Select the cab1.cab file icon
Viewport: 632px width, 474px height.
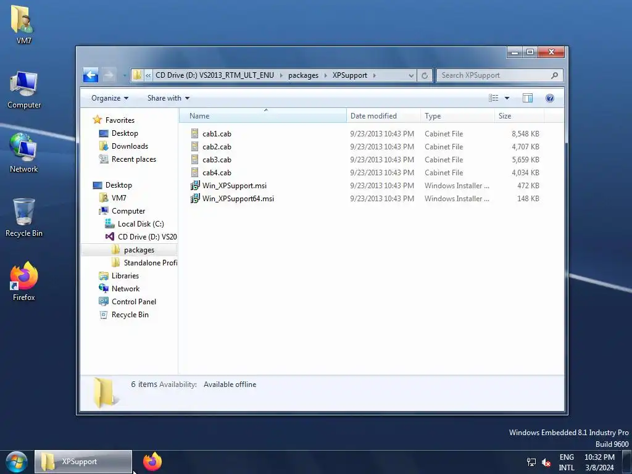coord(194,133)
